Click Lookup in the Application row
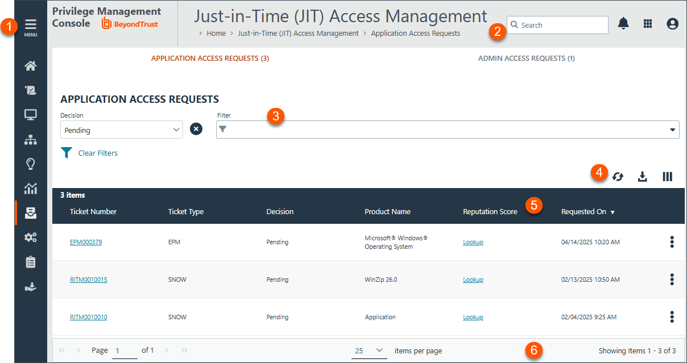 473,317
